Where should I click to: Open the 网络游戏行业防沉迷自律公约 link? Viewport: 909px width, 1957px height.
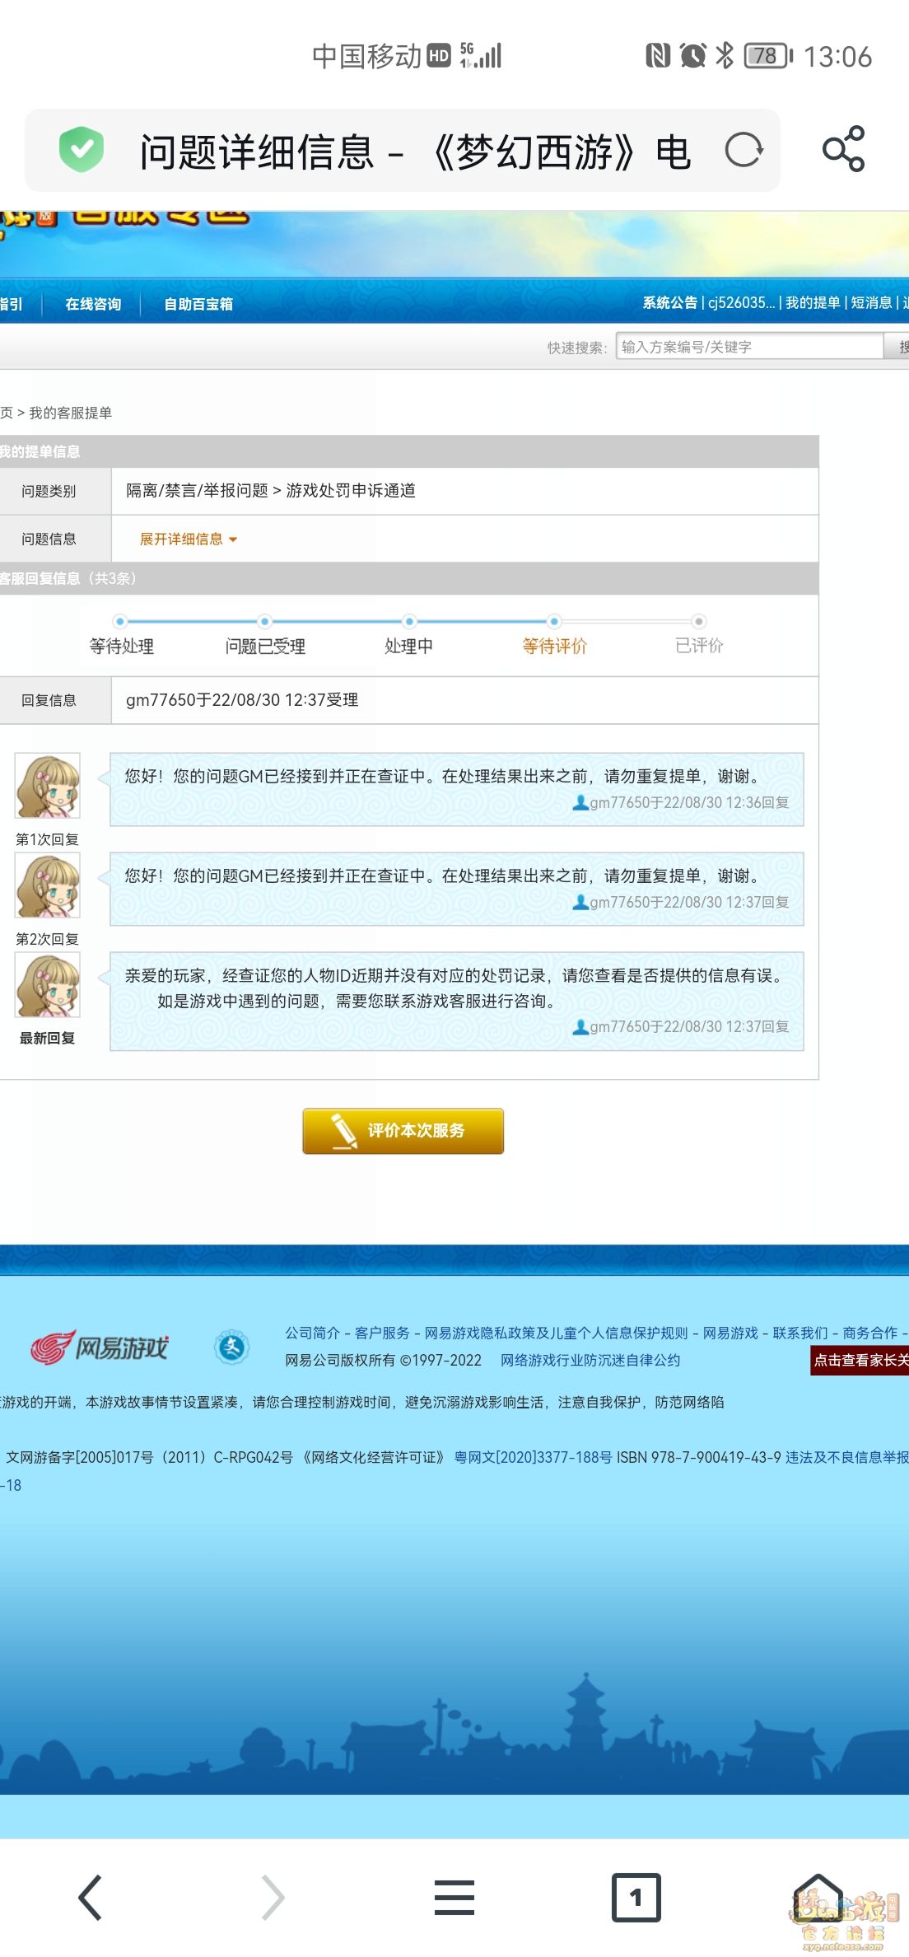click(x=590, y=1361)
